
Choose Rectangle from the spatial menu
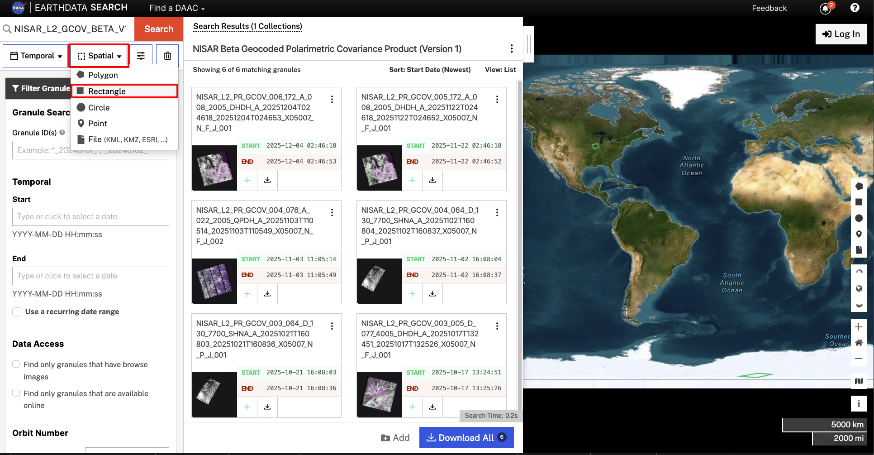tap(107, 91)
